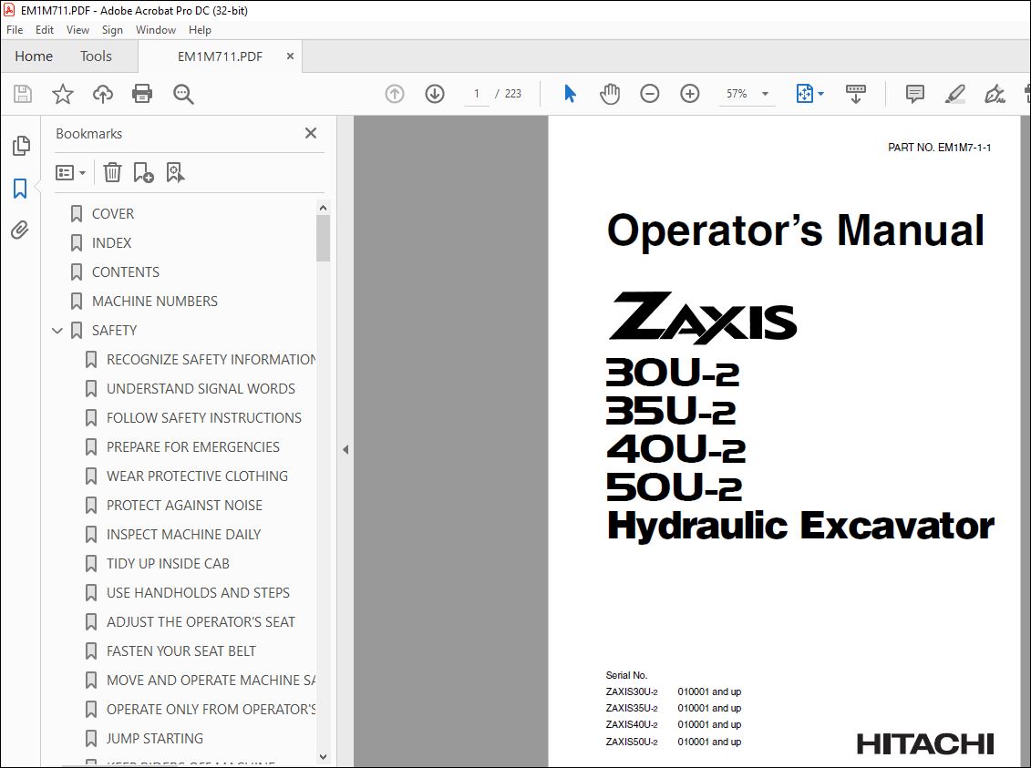Image resolution: width=1031 pixels, height=768 pixels.
Task: Collapse the navigation pane arrow
Action: click(345, 450)
